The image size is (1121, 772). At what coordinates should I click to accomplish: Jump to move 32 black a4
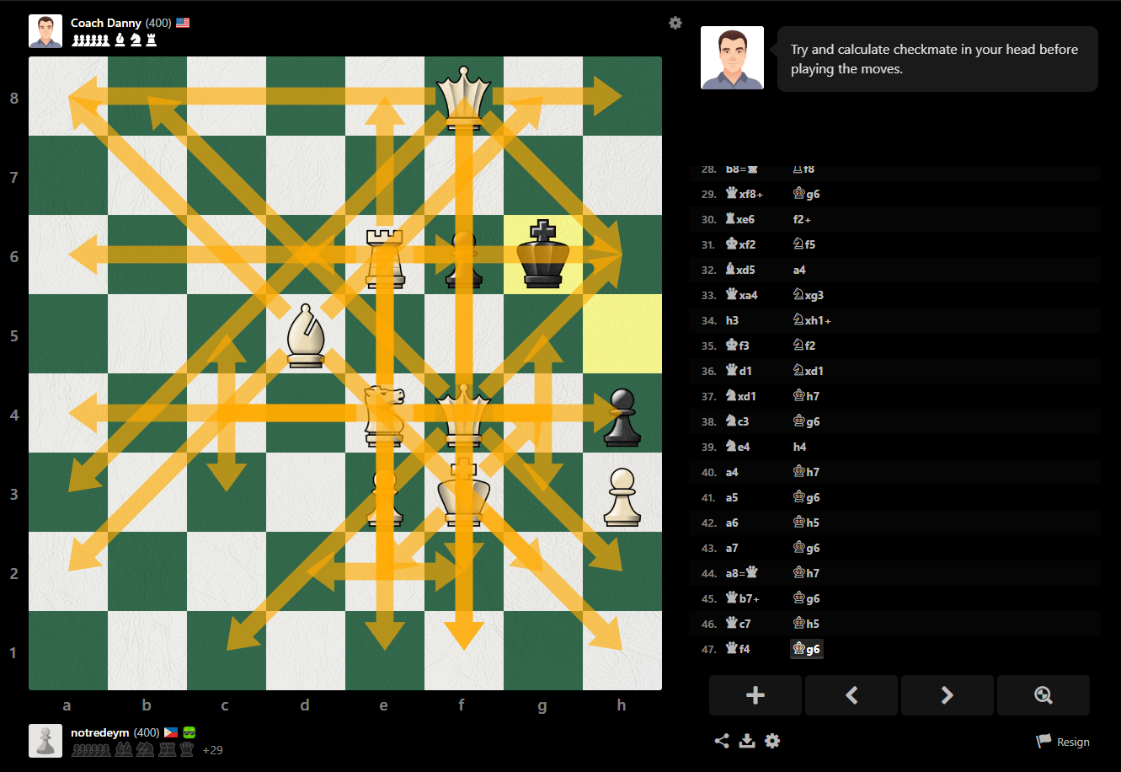799,270
